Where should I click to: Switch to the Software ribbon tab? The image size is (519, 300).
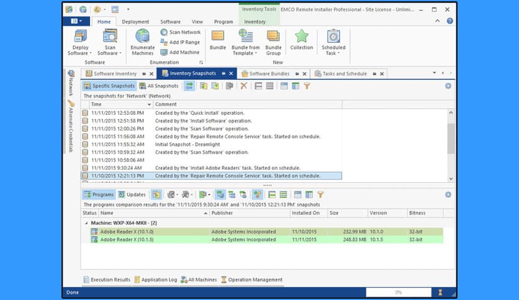click(x=171, y=22)
